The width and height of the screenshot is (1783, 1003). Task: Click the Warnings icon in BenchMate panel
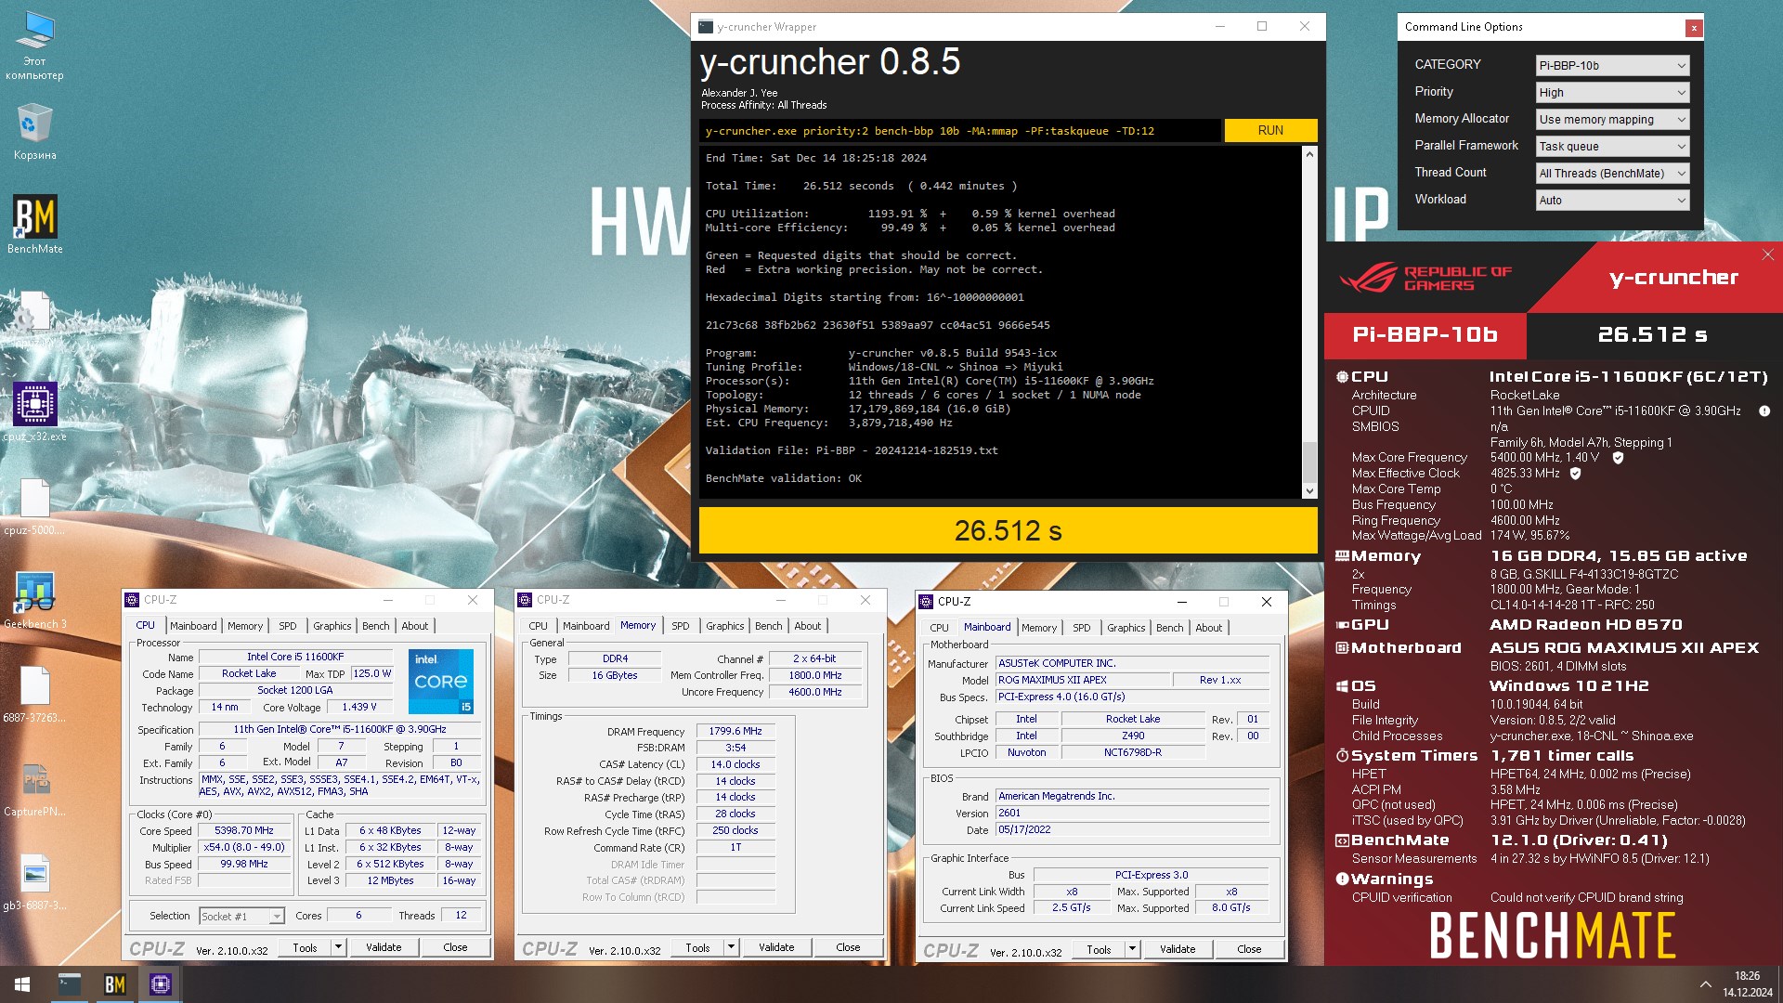pyautogui.click(x=1342, y=879)
